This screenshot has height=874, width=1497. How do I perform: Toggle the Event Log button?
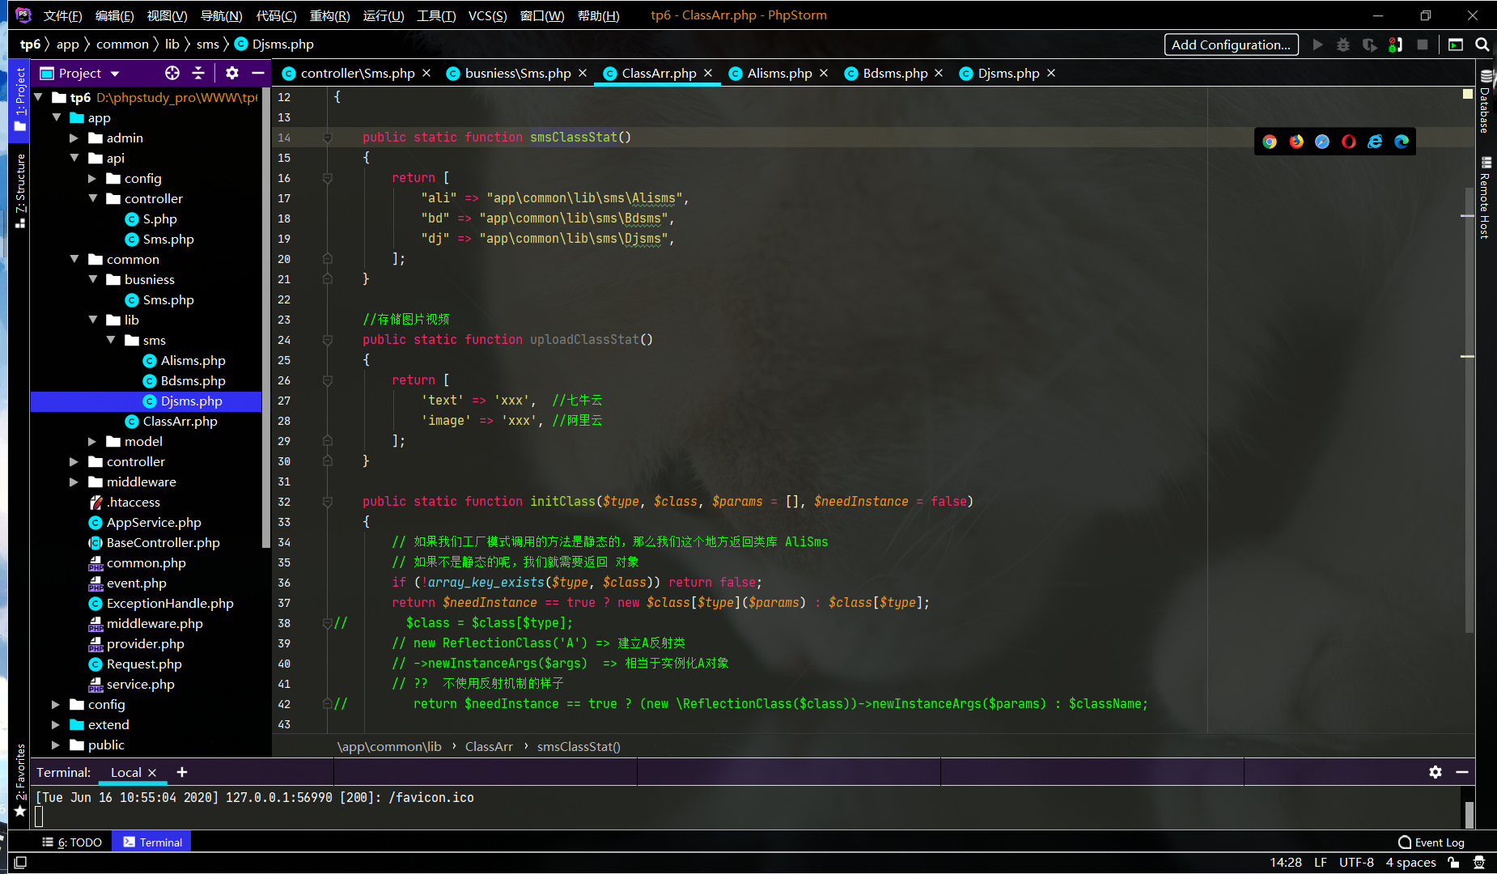[1431, 842]
